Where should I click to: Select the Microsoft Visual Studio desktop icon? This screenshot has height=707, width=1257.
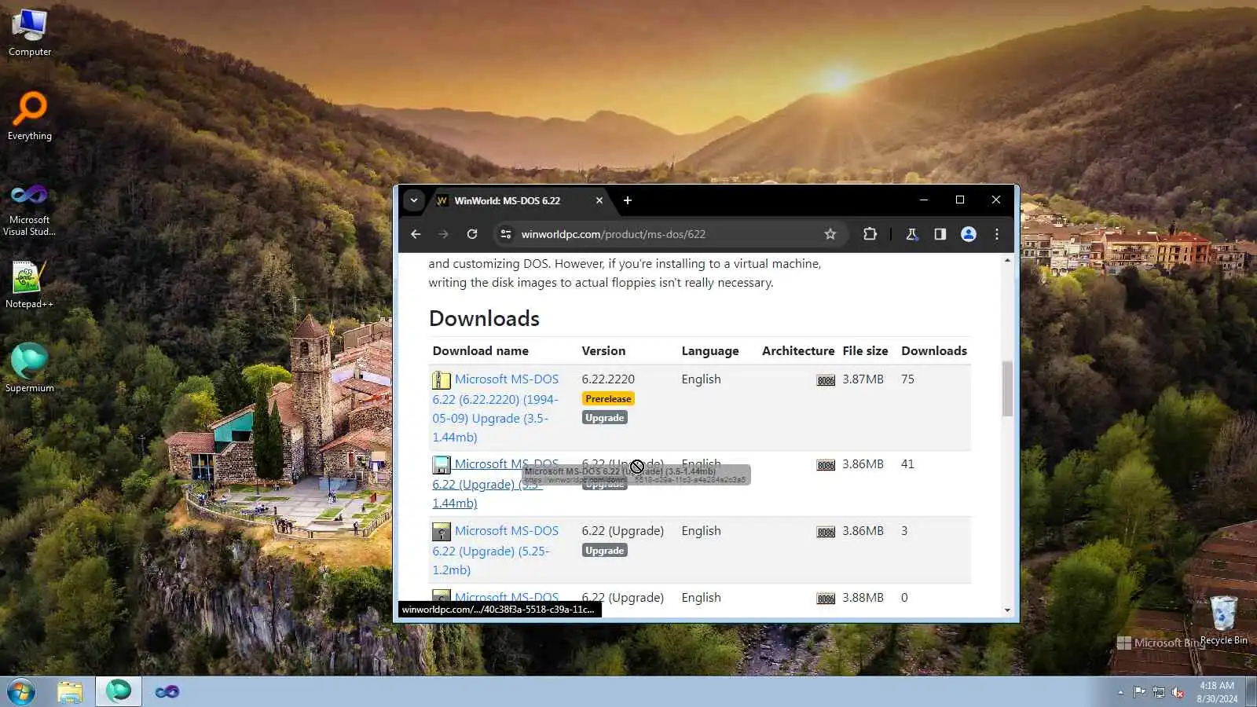tap(30, 208)
